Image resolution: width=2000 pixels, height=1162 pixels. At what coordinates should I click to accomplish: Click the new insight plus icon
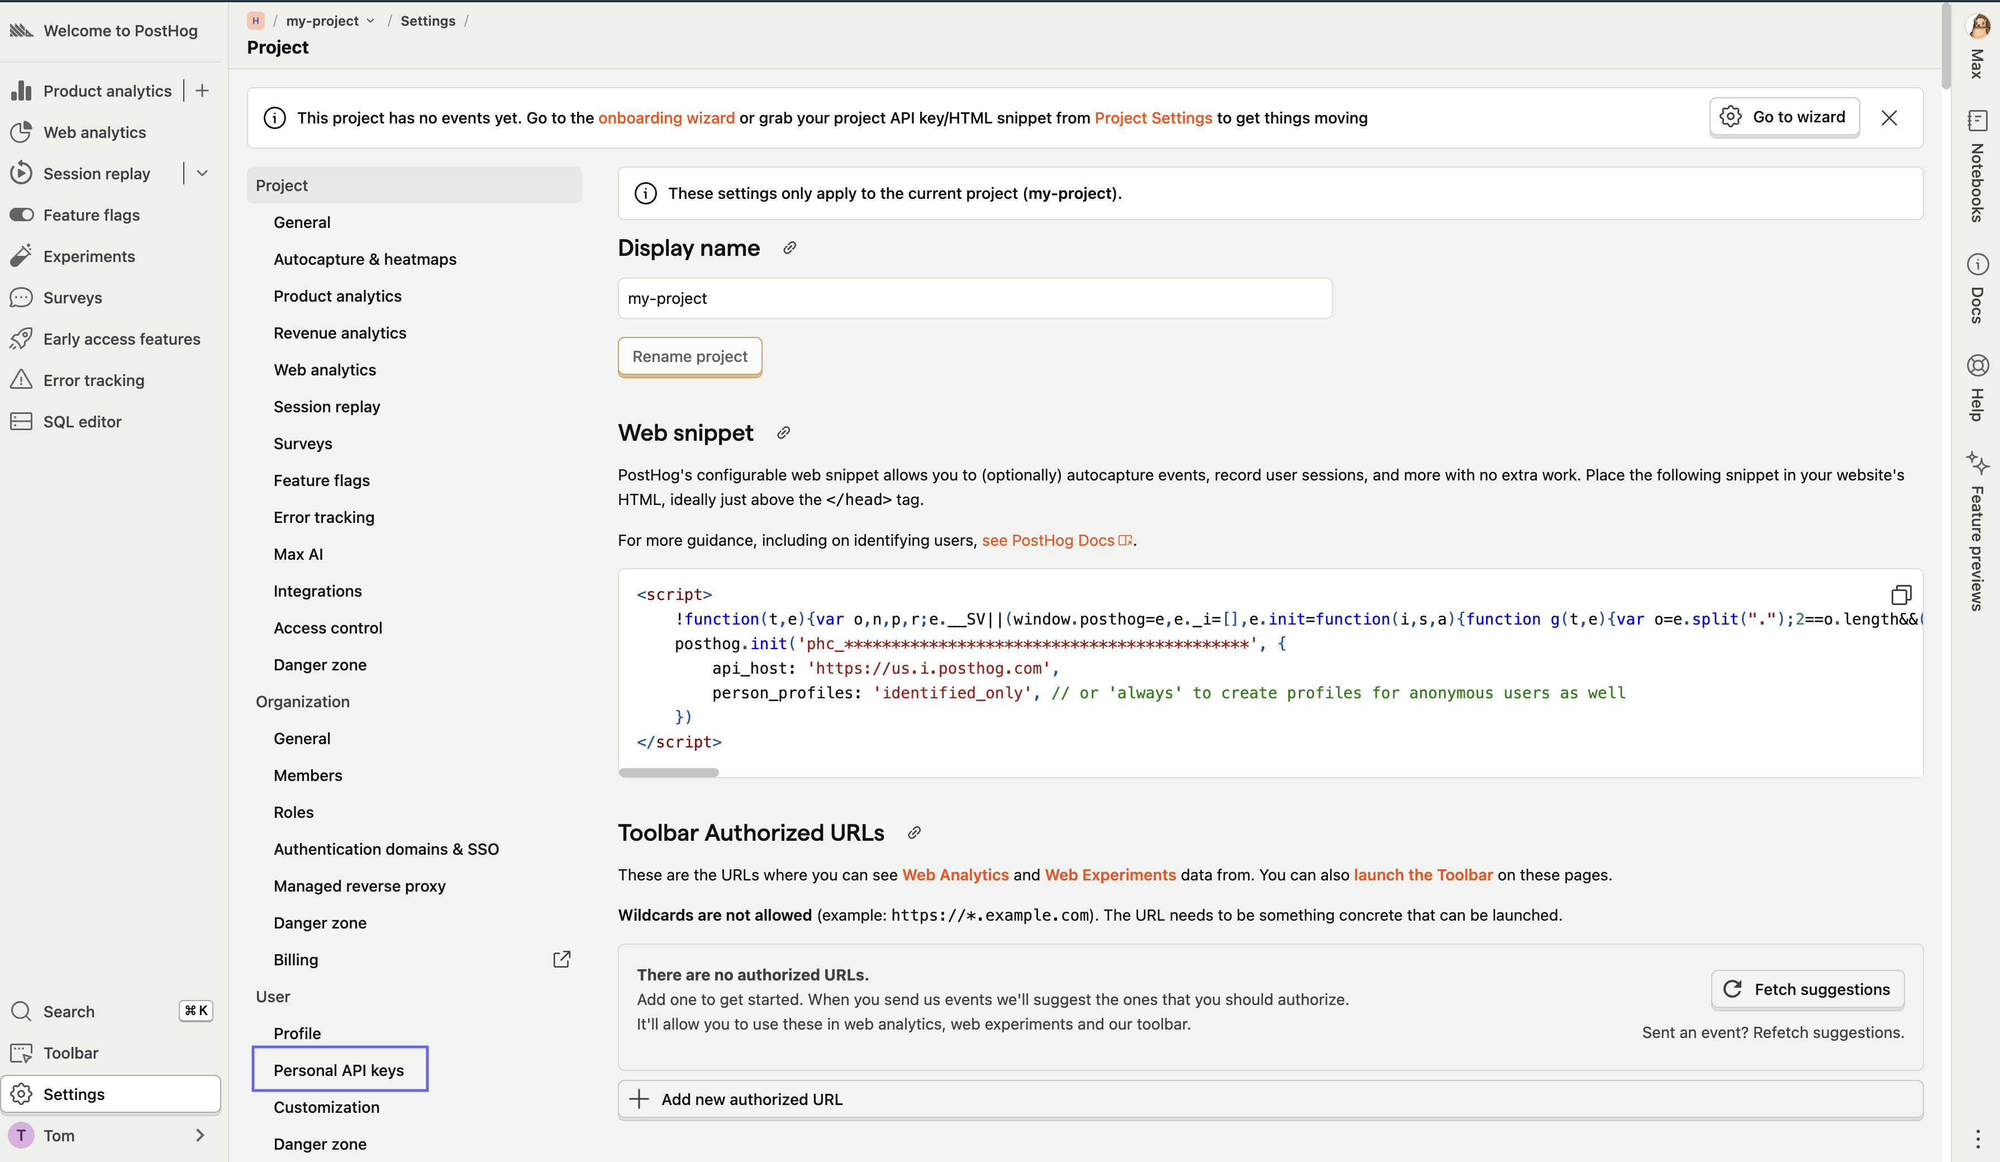(202, 90)
